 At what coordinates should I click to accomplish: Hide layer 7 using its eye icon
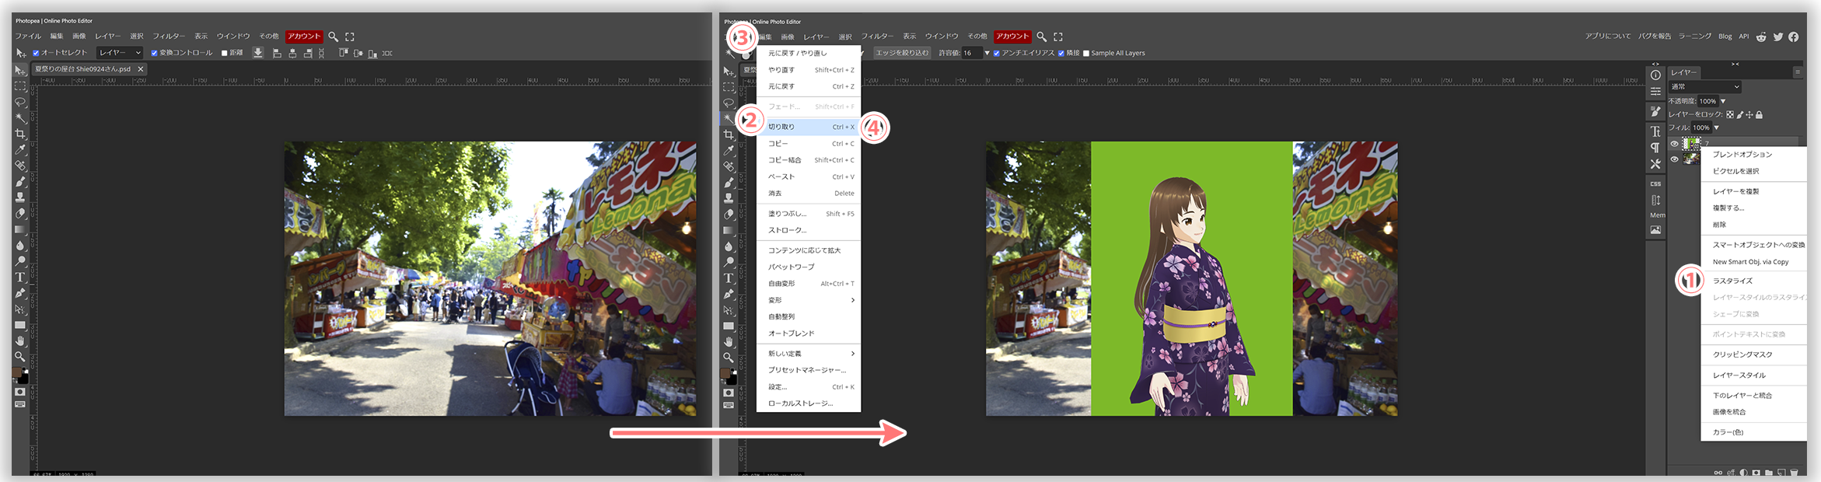coord(1674,144)
